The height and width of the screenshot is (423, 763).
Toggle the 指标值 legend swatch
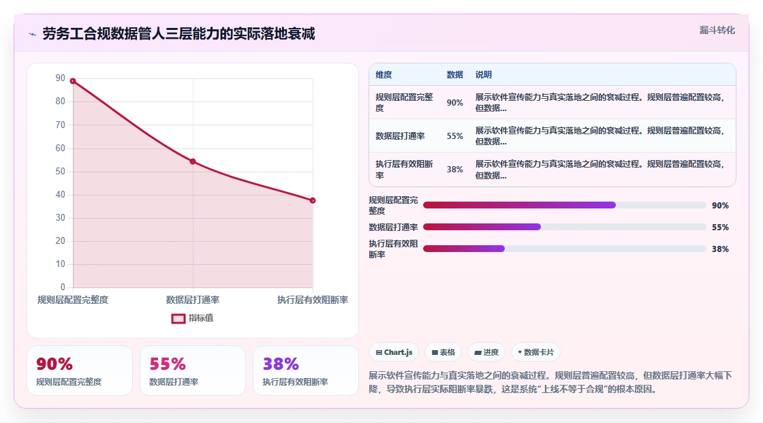(178, 318)
